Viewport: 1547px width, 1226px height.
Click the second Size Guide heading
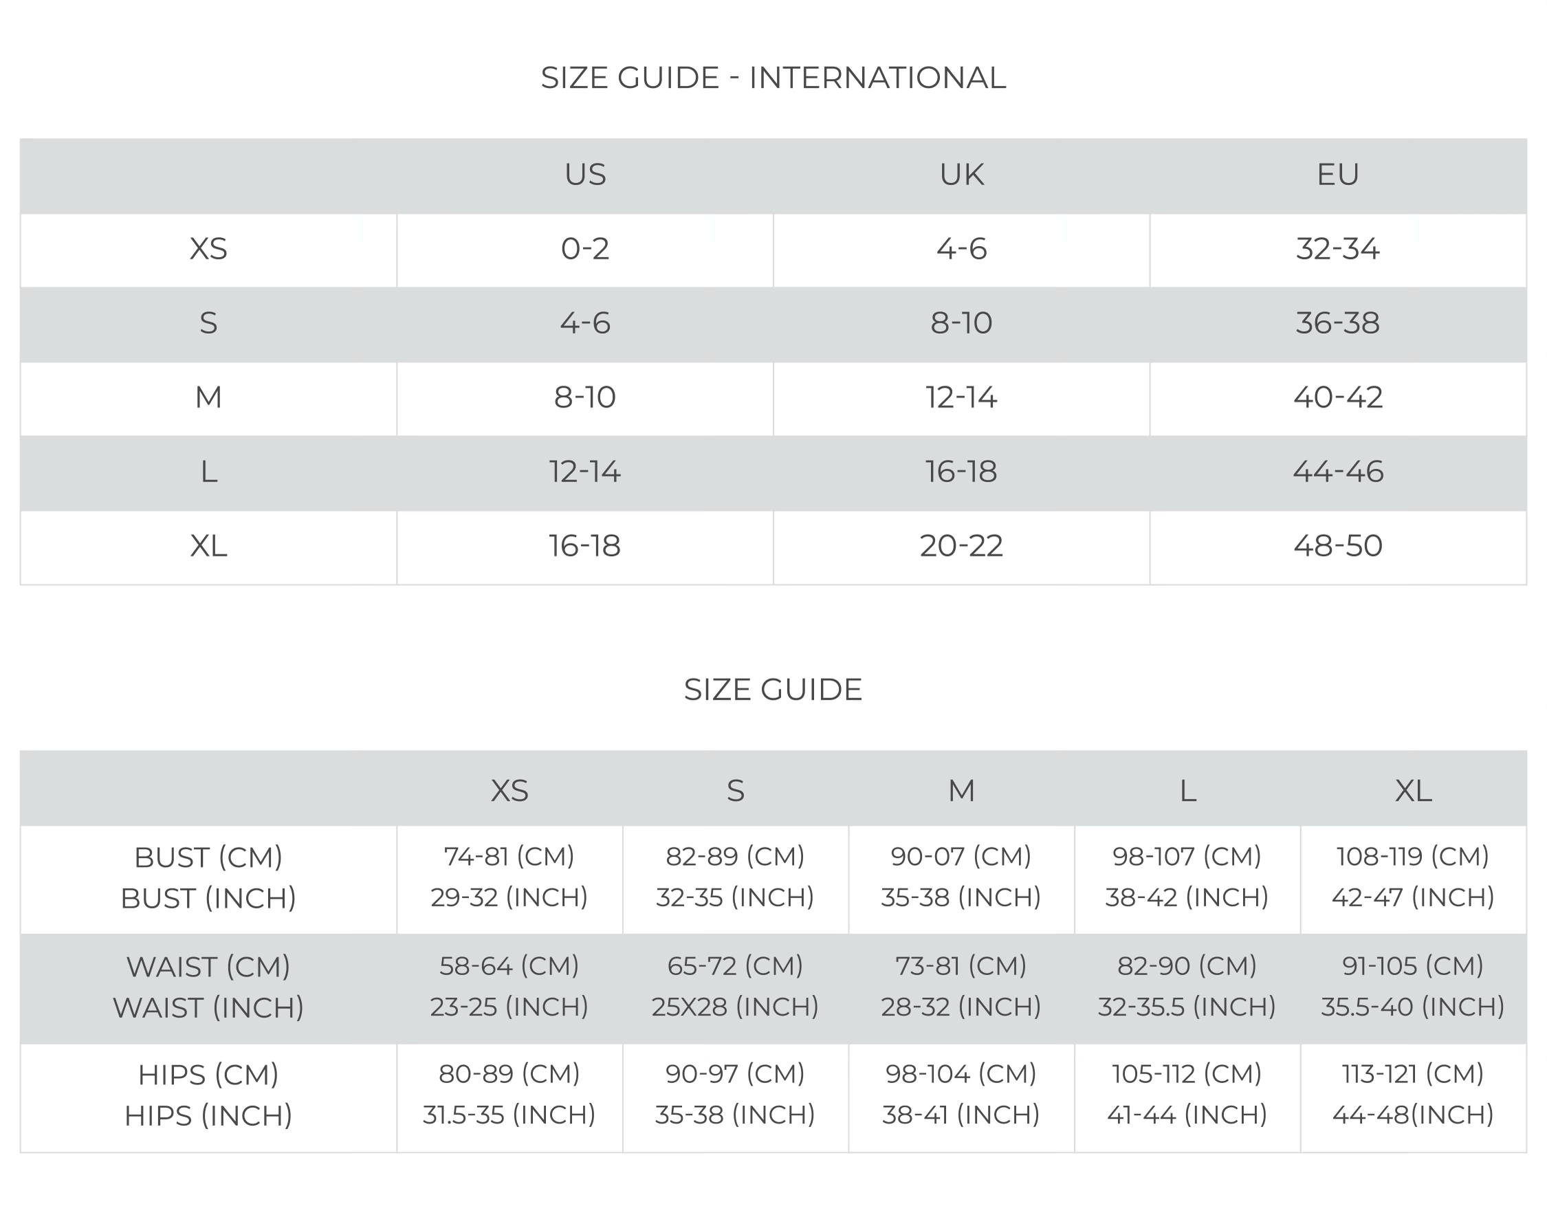tap(773, 690)
